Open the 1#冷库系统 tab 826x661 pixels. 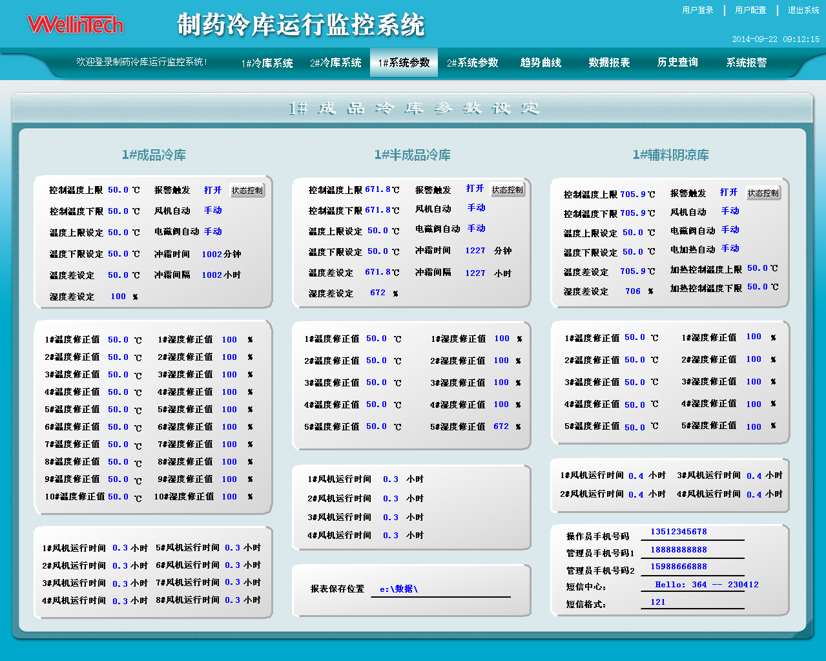[267, 63]
